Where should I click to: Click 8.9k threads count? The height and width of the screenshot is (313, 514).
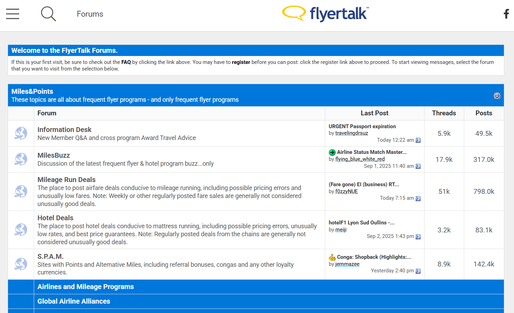tap(444, 264)
